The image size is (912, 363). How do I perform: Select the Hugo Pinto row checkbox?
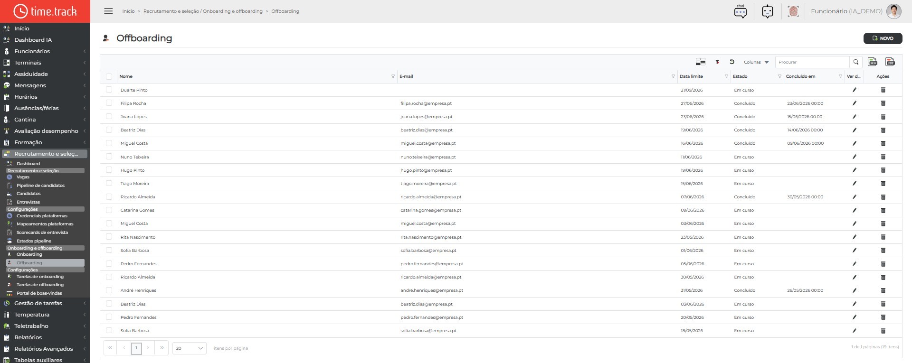[x=109, y=170]
